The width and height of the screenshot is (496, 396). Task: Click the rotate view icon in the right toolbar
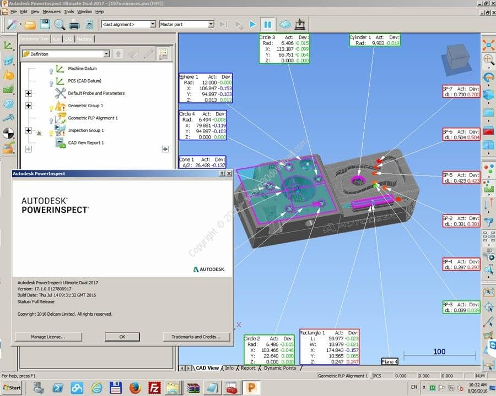point(488,78)
